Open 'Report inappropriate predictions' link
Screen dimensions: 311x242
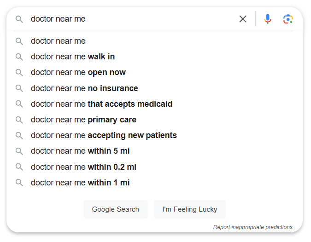pyautogui.click(x=252, y=227)
